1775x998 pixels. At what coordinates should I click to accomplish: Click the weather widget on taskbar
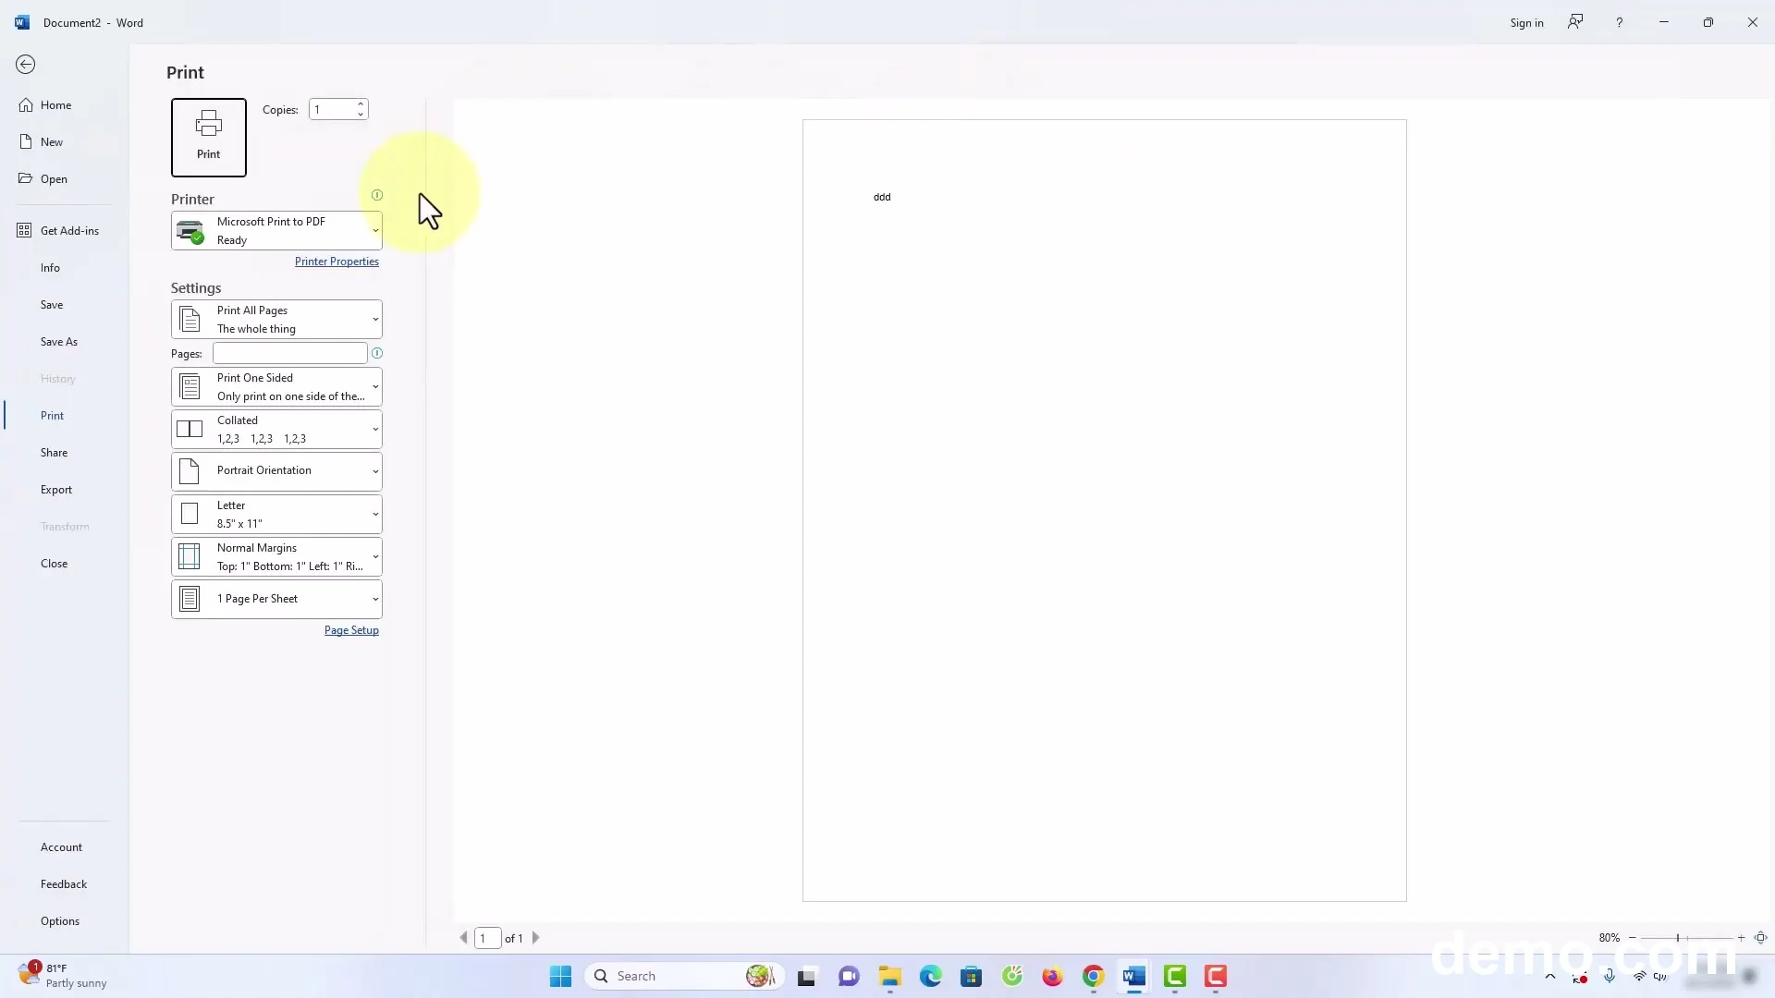point(63,976)
